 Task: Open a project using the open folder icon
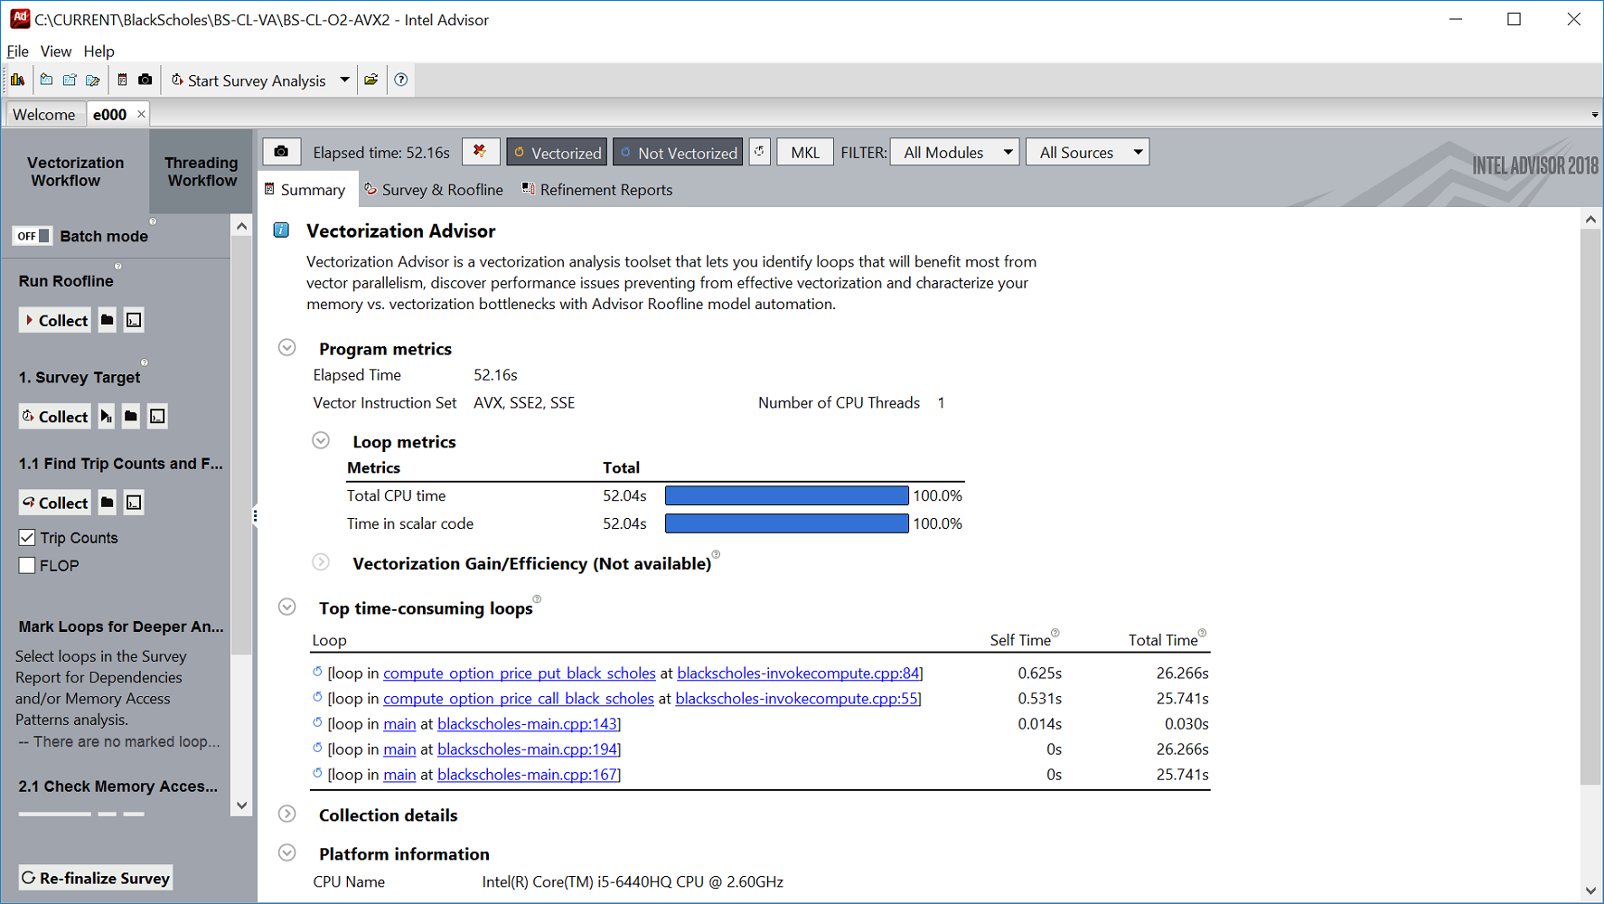tap(371, 80)
